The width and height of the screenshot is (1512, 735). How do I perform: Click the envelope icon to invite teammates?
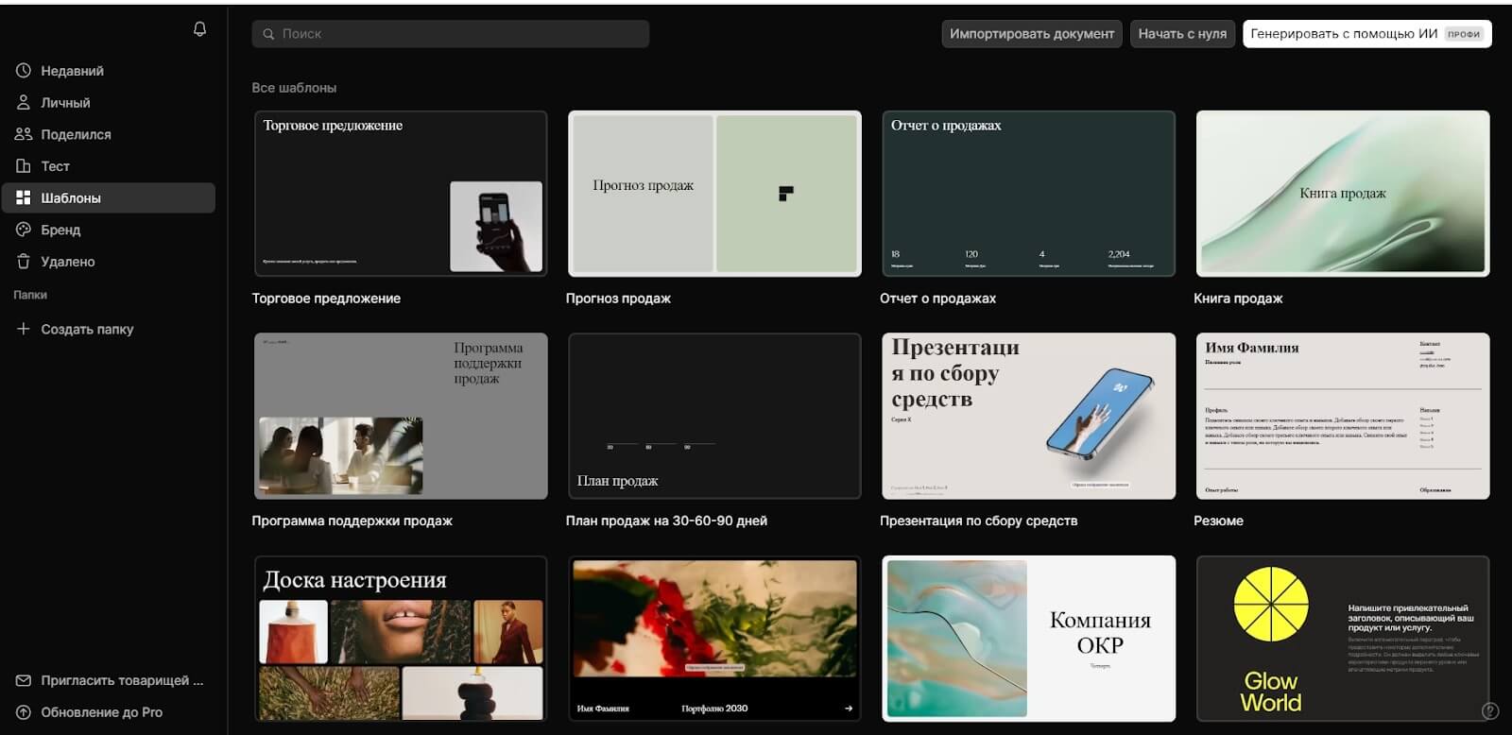point(24,680)
